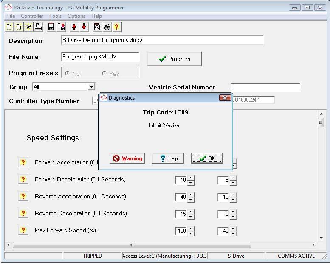Click the clock document toolbar icon
Viewport: 330px width, 264px height.
click(x=97, y=27)
